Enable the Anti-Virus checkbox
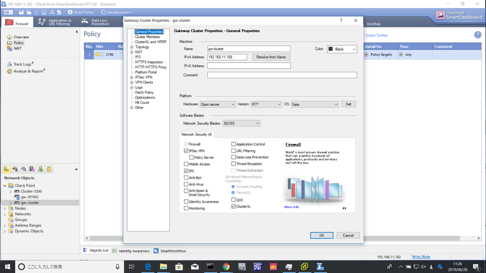 pos(186,184)
